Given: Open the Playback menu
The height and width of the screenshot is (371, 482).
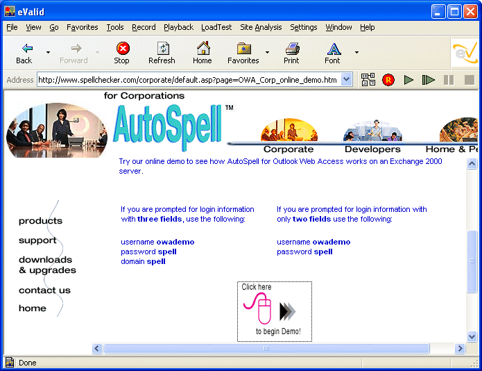Looking at the screenshot, I should 179,27.
